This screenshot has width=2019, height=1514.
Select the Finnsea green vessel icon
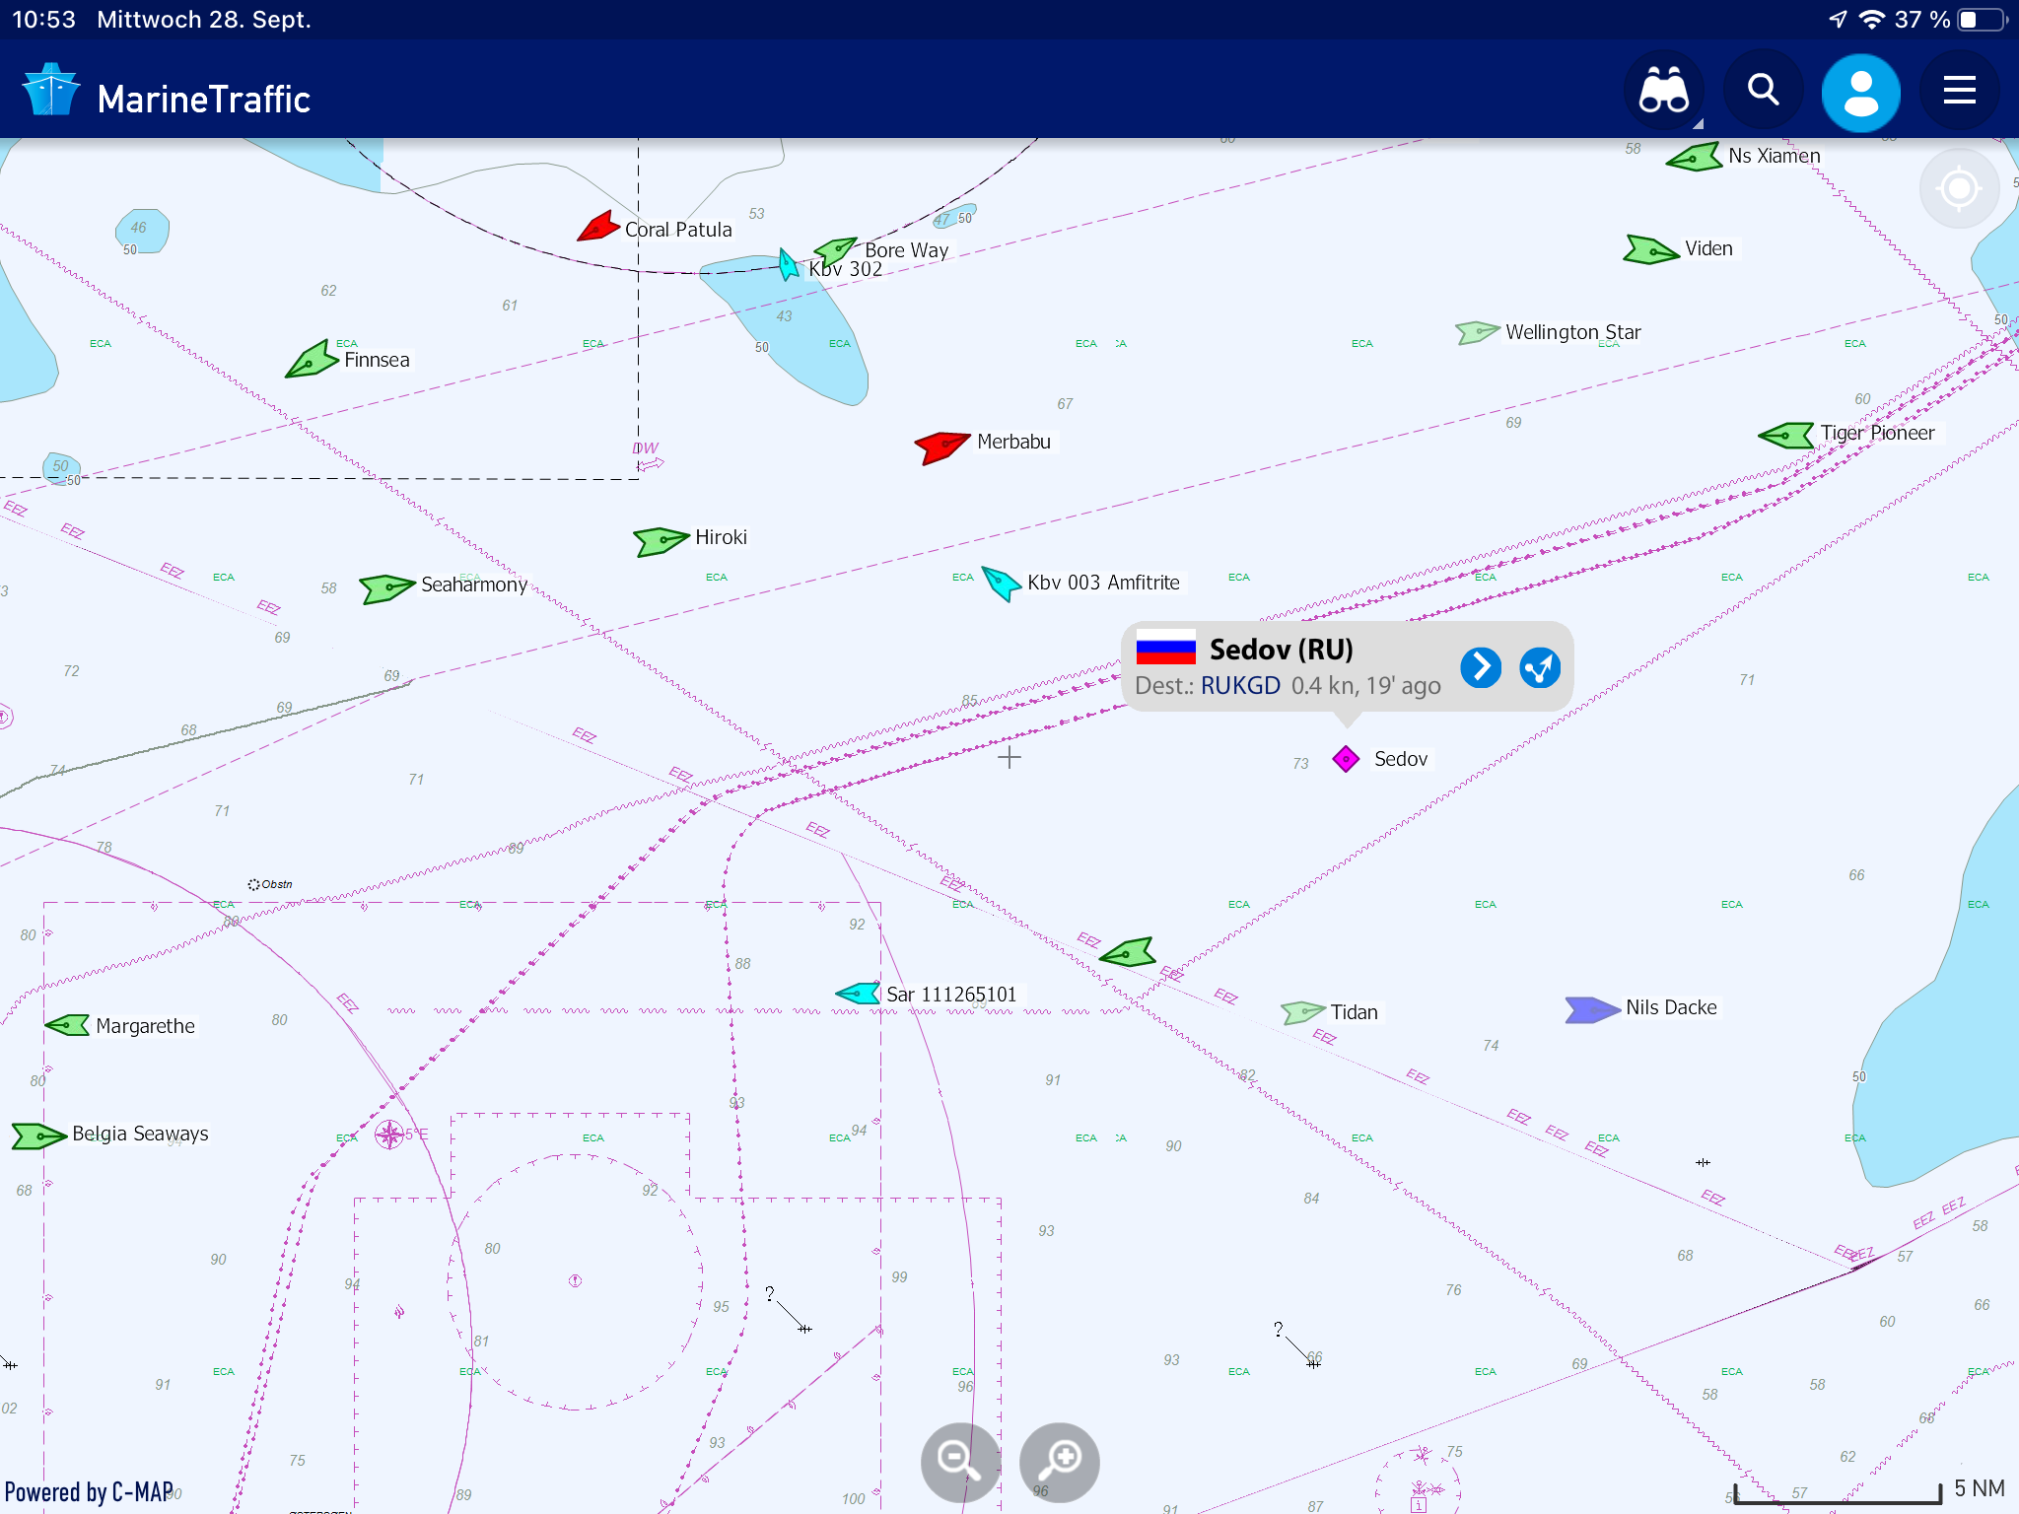[x=312, y=359]
